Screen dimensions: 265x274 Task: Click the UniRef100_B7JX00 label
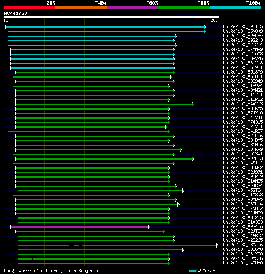pos(243,113)
